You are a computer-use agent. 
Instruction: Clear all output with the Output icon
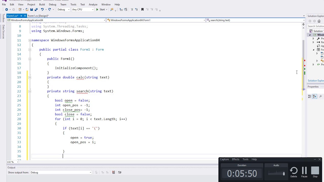113,172
